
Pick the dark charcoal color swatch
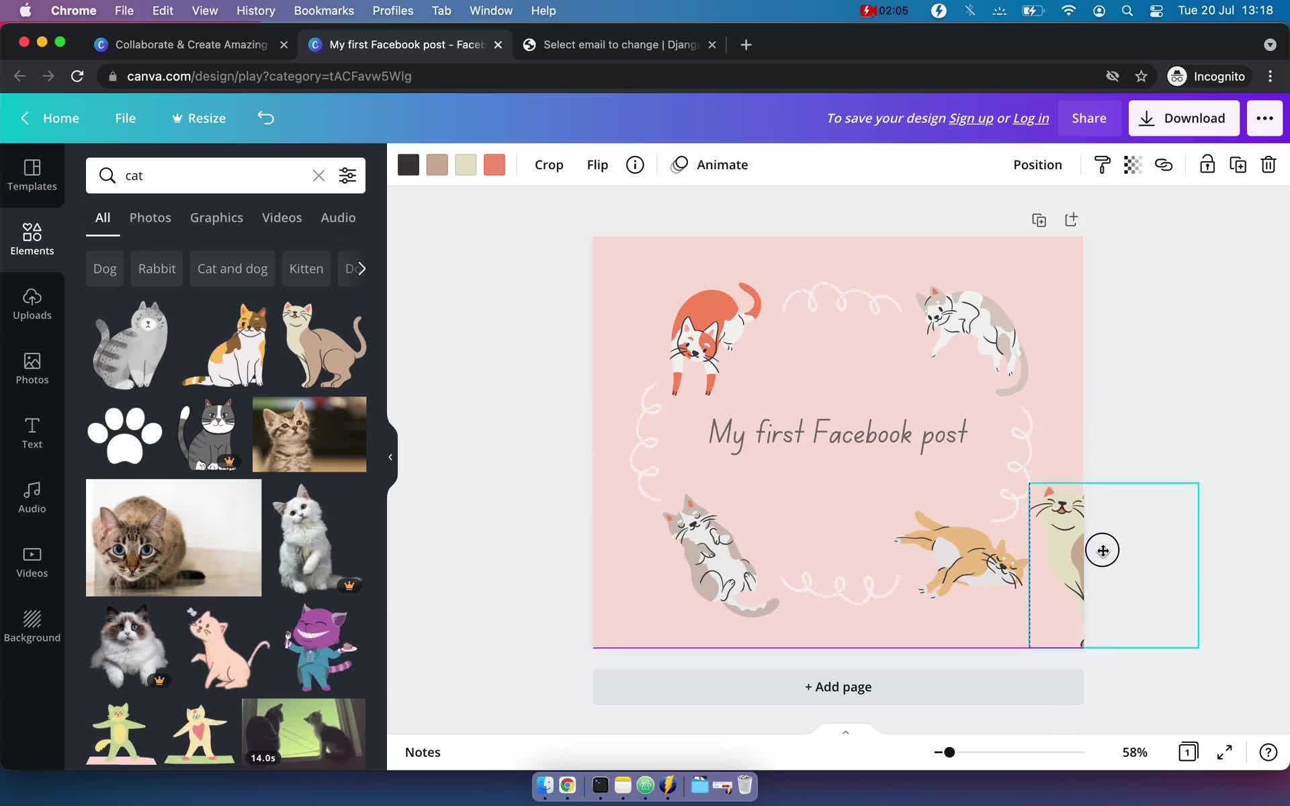(x=408, y=165)
